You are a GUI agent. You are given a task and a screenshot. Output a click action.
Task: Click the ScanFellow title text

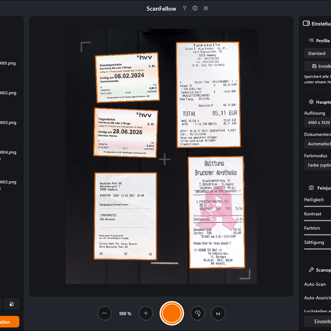point(161,8)
